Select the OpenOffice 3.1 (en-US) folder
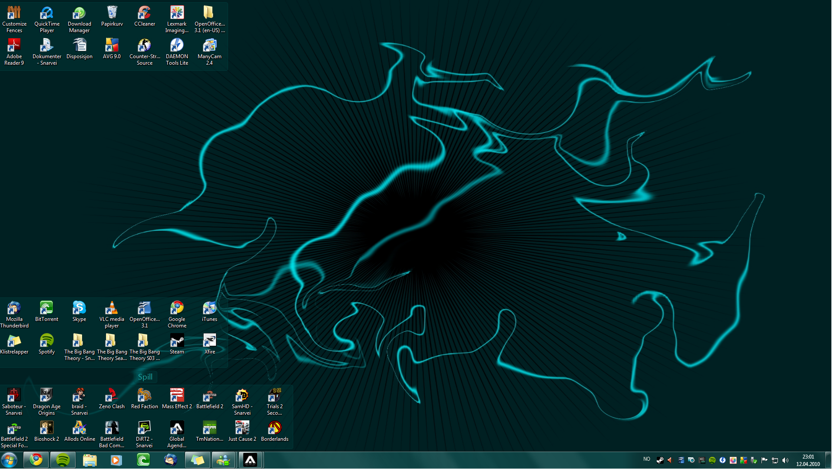 (x=209, y=20)
